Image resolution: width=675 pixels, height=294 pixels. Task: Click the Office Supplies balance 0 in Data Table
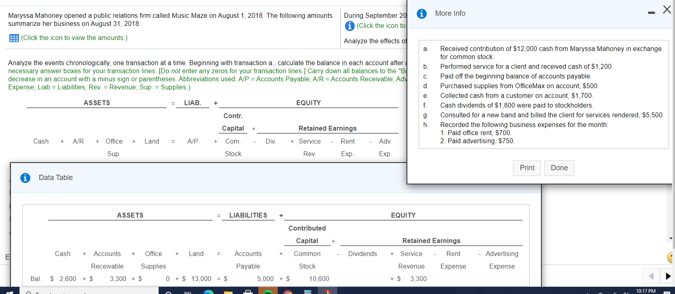[168, 279]
